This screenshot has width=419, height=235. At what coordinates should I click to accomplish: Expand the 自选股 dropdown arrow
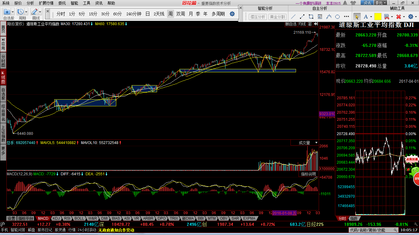[13, 12]
